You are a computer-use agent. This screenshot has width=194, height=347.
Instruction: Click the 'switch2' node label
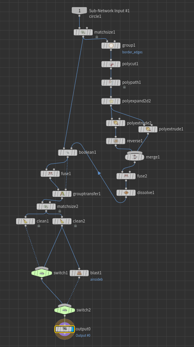(x=84, y=310)
